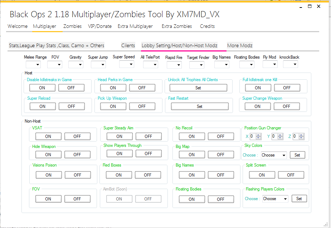Screen dimensions: 331x228
Task: Decrease Position Gun Changer Y value
Action: 280,138
